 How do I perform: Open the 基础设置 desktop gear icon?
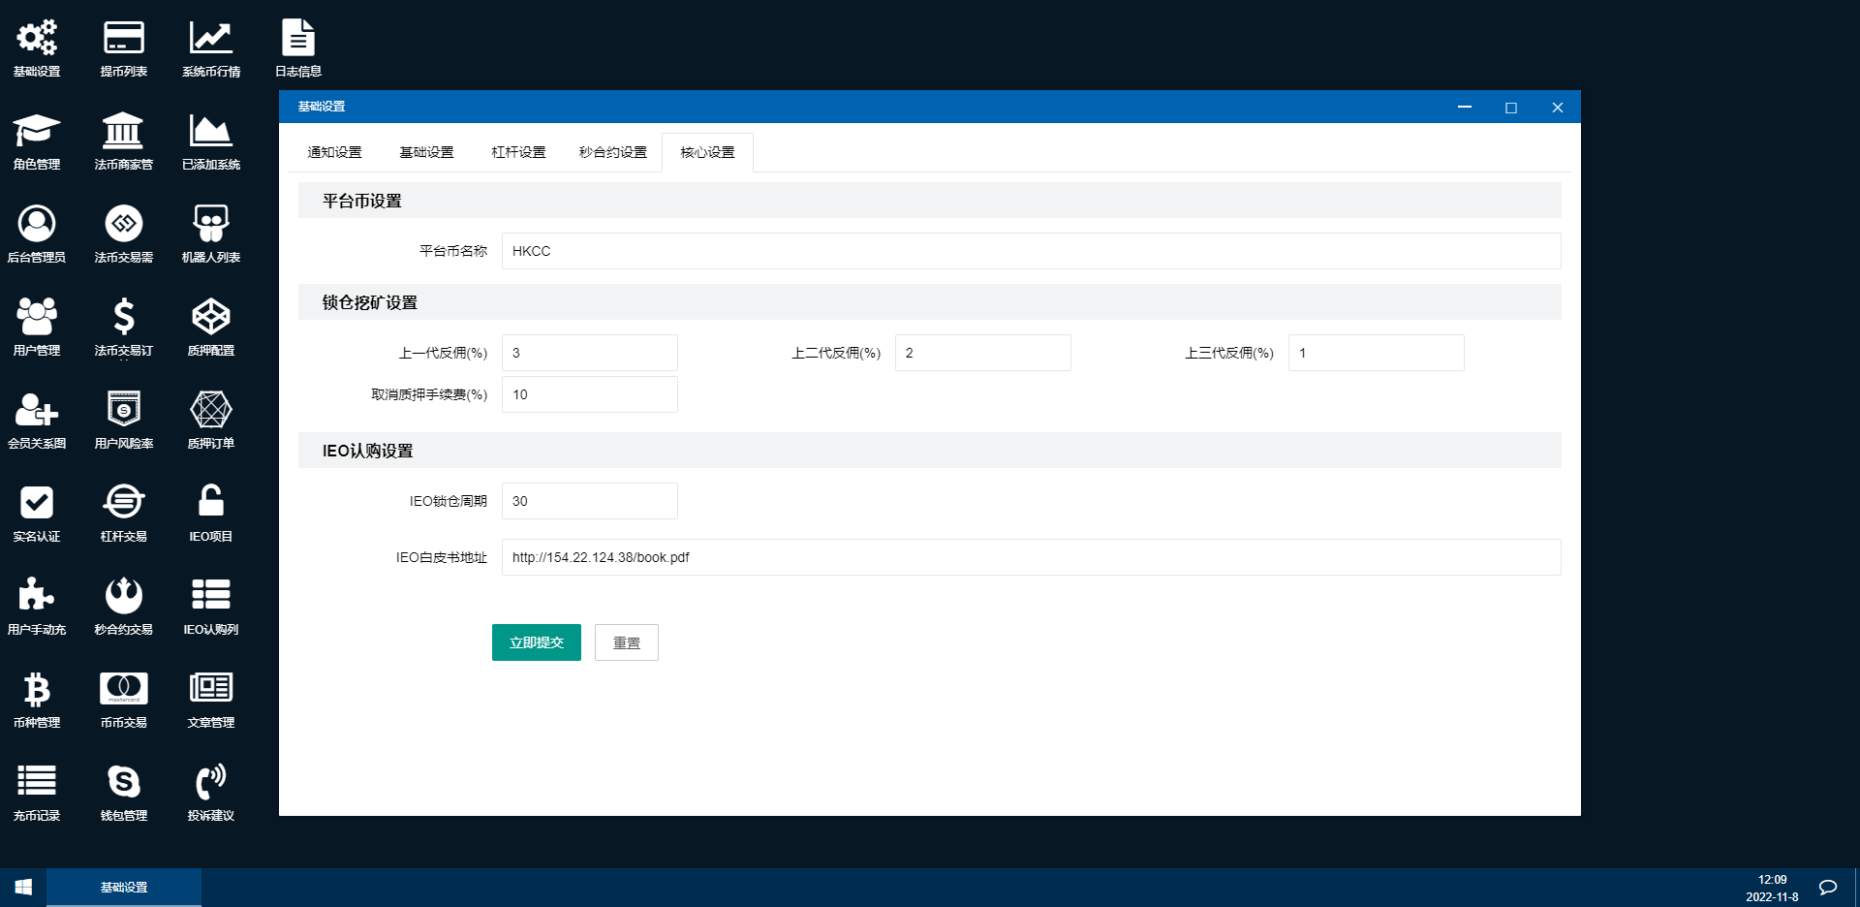[37, 38]
